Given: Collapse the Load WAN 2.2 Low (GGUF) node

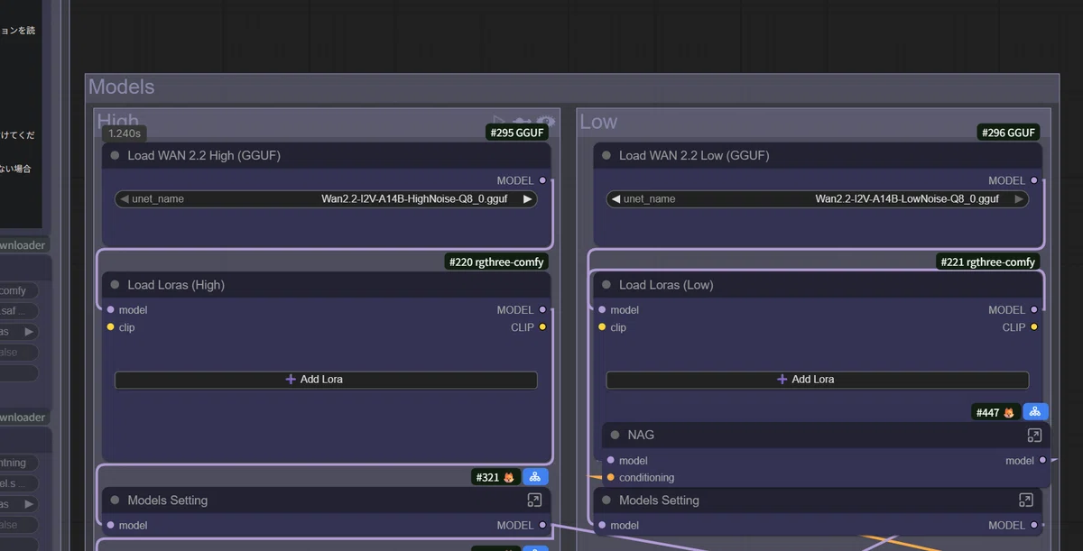Looking at the screenshot, I should 606,155.
